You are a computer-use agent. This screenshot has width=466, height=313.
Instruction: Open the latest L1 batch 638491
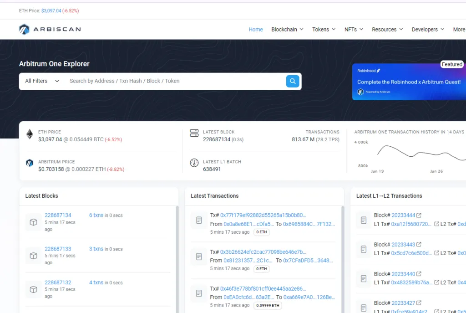point(212,169)
